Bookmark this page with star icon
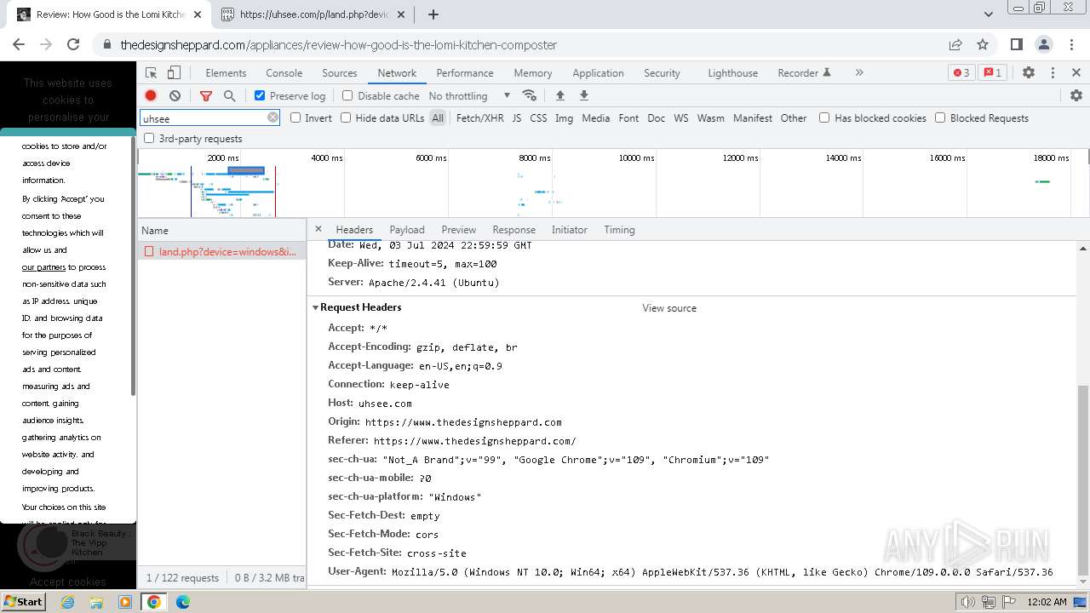The image size is (1090, 613). click(x=983, y=44)
